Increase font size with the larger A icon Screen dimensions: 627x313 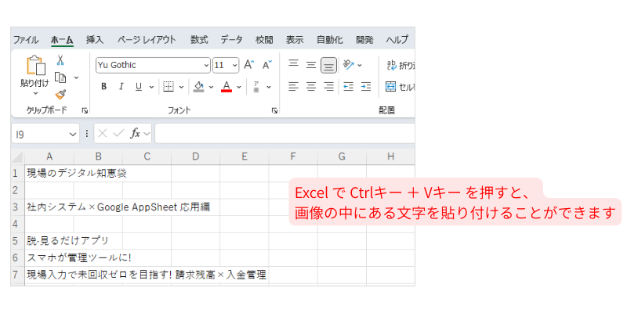[249, 65]
